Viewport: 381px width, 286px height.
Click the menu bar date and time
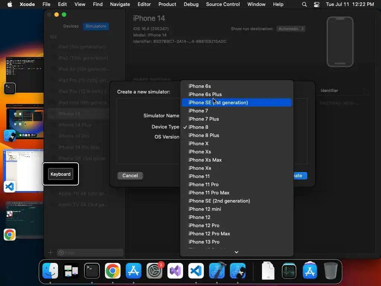click(x=350, y=4)
